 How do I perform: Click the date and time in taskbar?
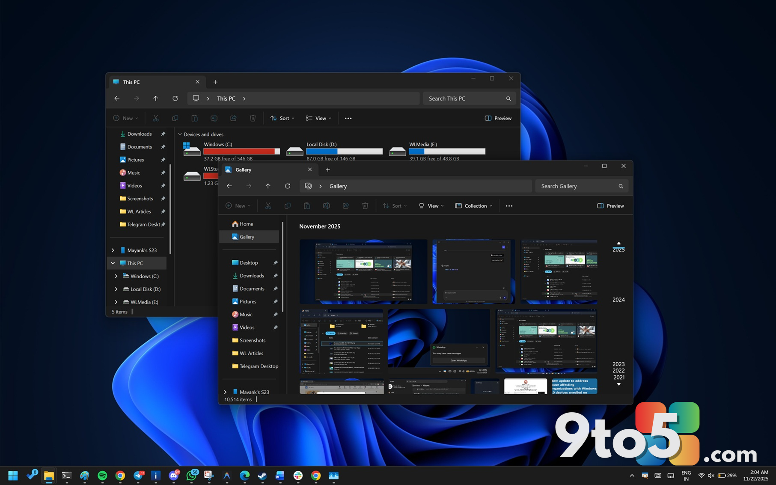pos(756,476)
